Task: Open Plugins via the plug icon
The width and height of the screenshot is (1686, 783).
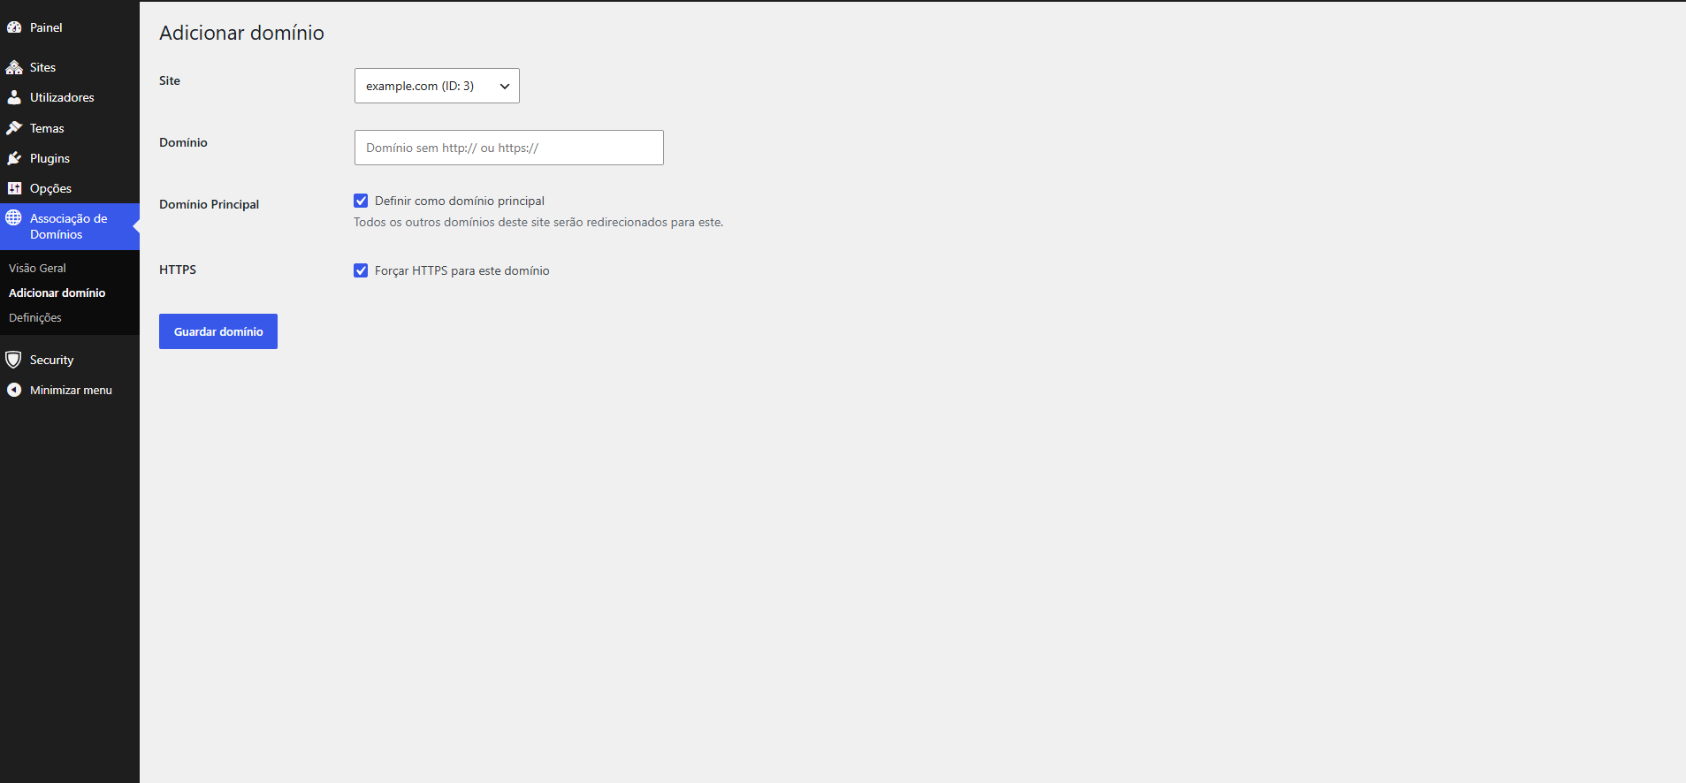Action: coord(14,158)
